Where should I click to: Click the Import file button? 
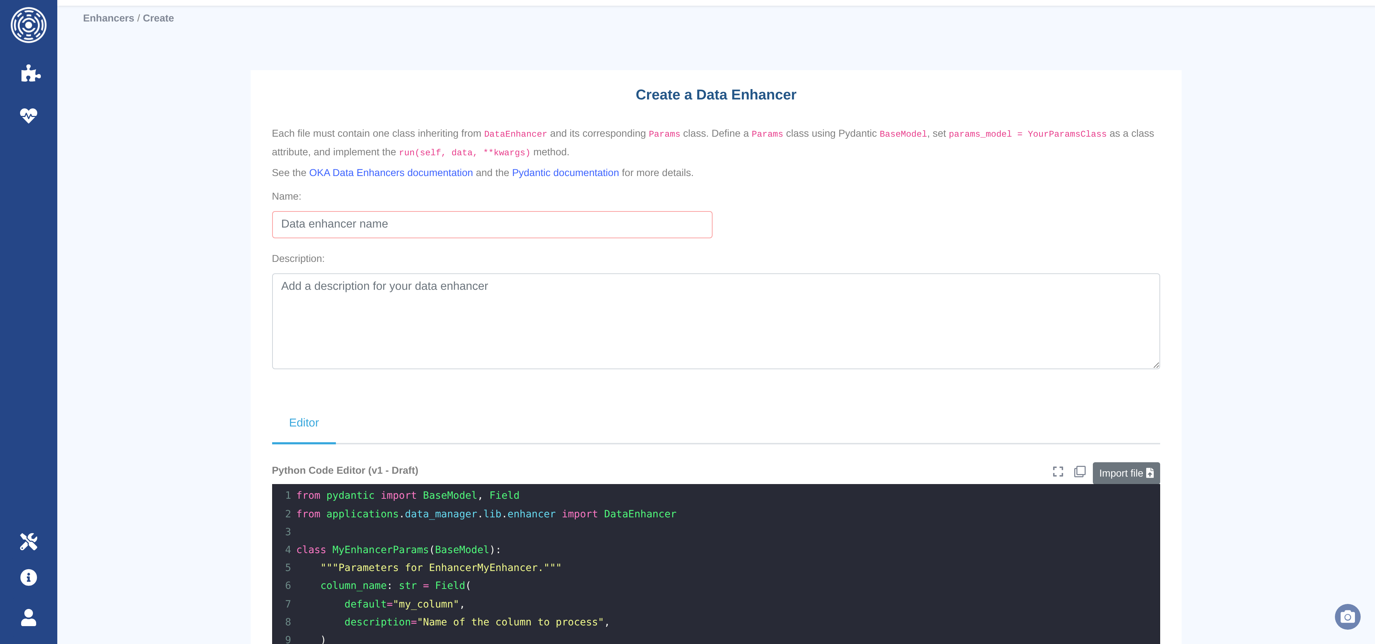1126,473
